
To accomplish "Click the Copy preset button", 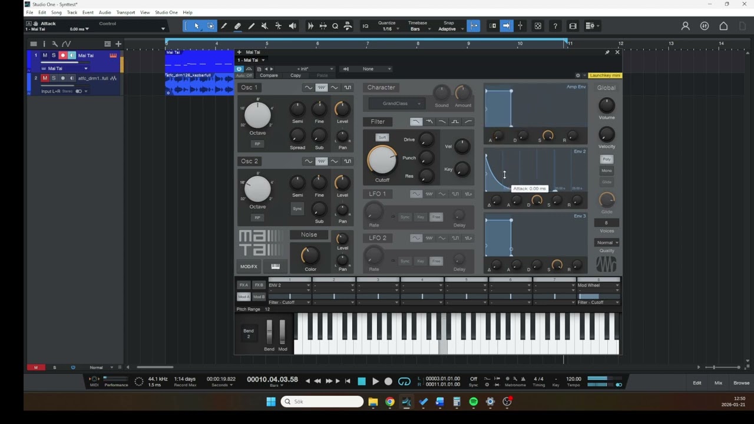I will coord(296,75).
